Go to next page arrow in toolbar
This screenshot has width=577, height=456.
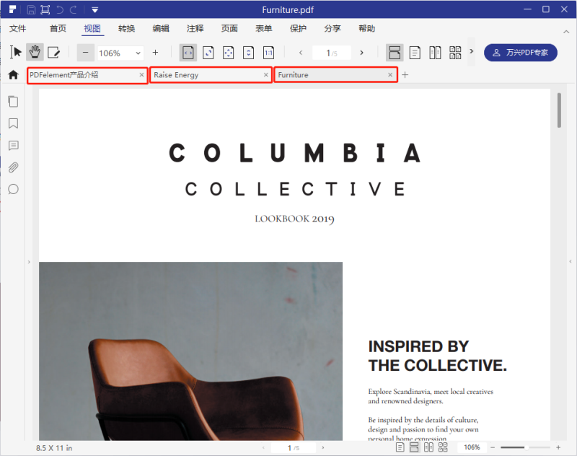362,53
